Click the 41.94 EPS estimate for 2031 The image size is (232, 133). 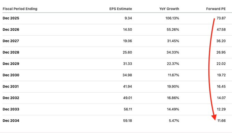(x=127, y=87)
